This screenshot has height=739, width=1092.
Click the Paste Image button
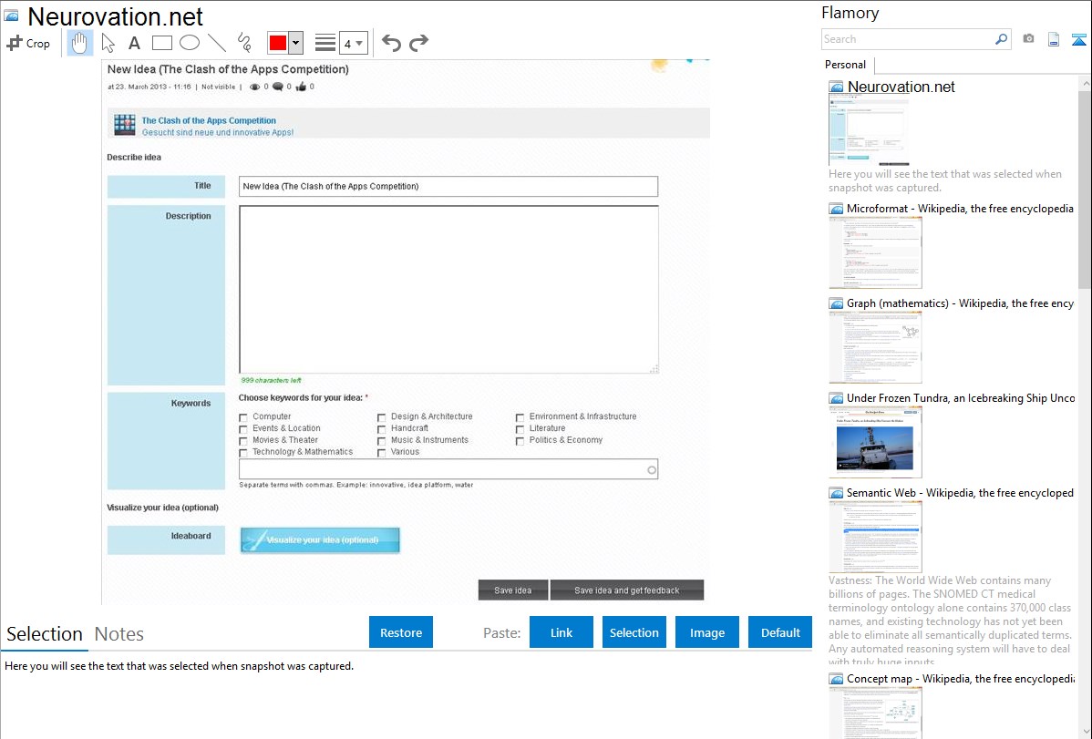pyautogui.click(x=706, y=632)
